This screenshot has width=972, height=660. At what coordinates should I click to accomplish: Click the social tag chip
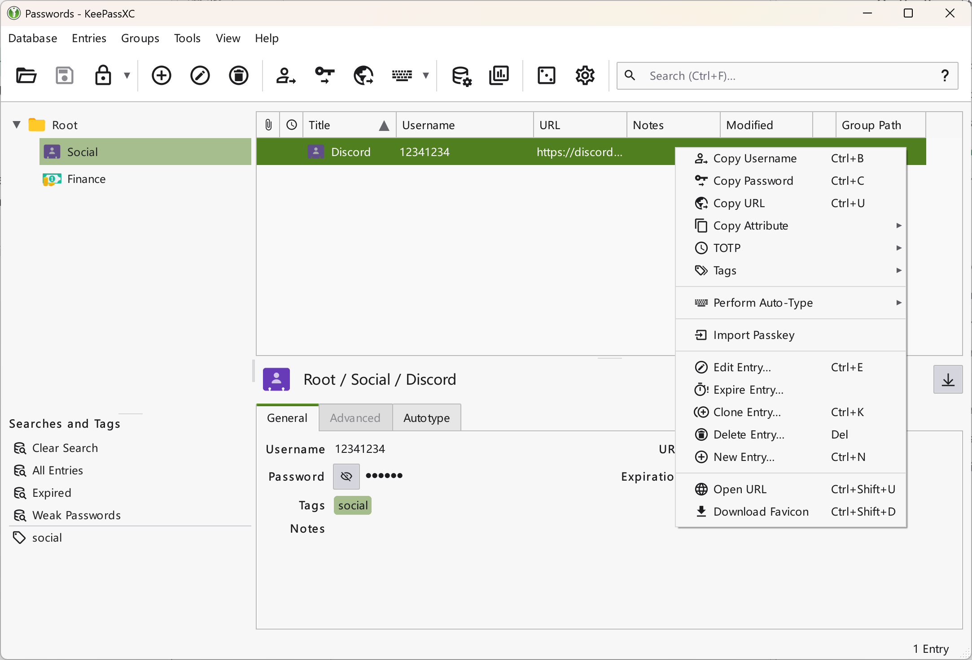(353, 505)
